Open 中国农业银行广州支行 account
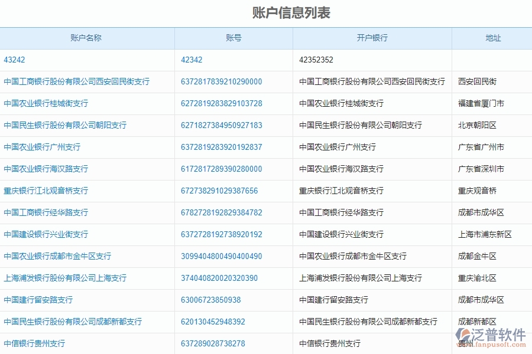Viewport: 532px width, 354px height. point(41,147)
